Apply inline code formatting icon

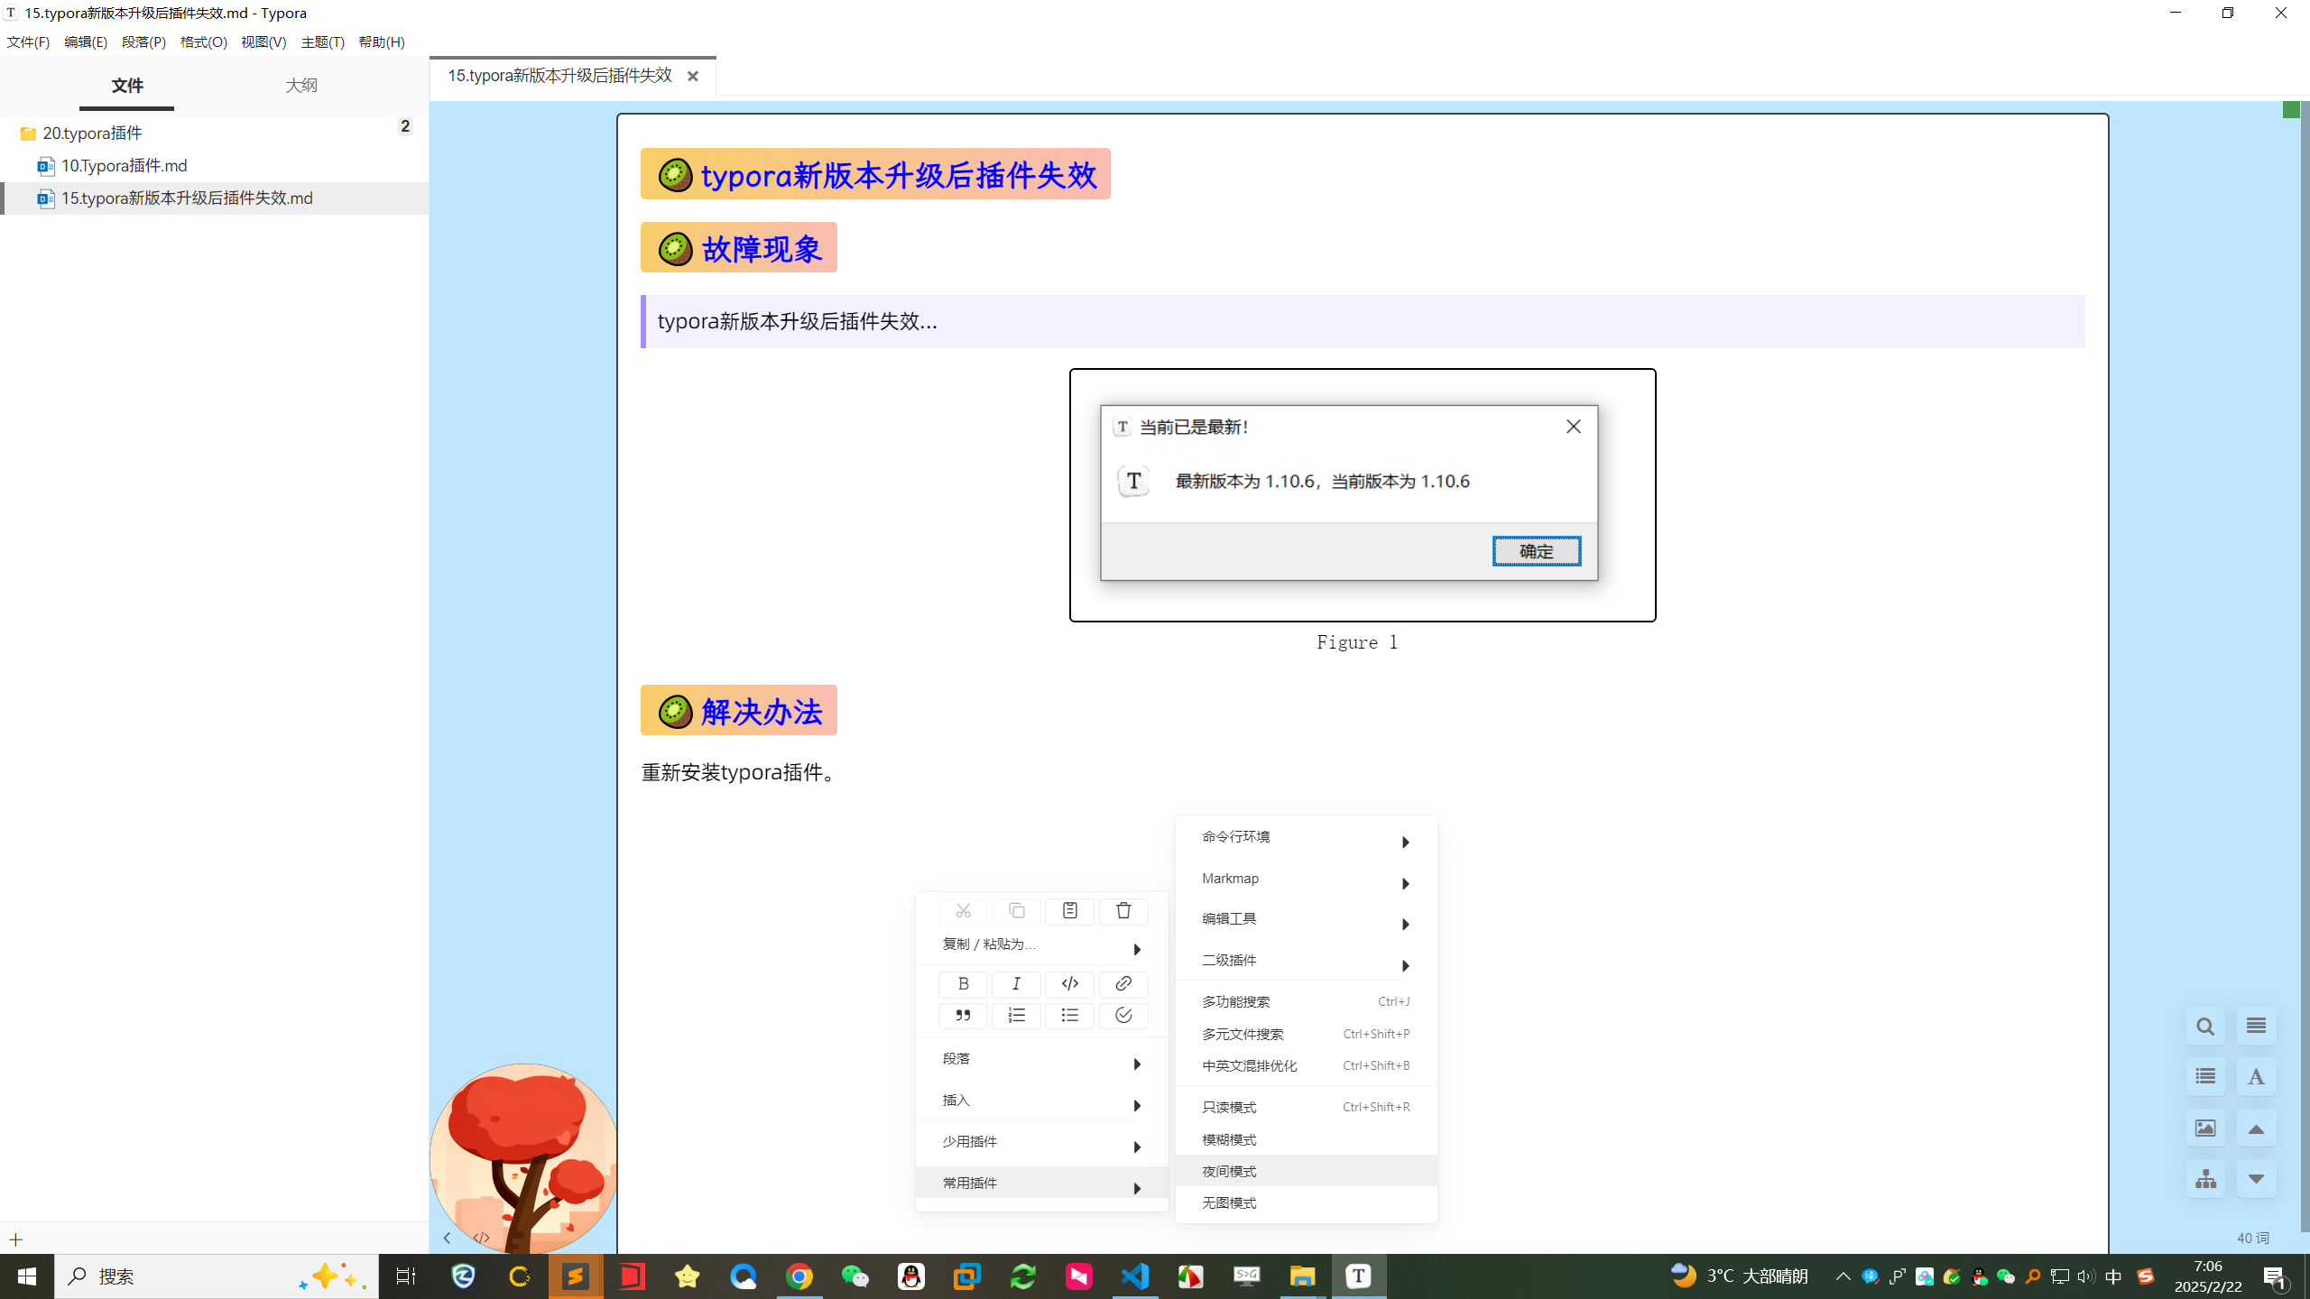tap(1069, 983)
